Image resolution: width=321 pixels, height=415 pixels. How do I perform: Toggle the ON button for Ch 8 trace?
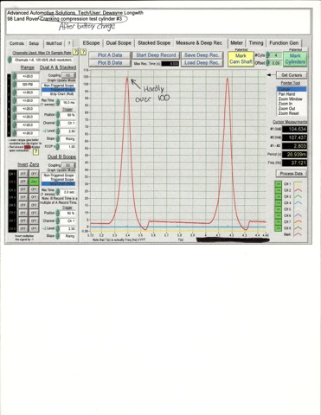click(279, 228)
